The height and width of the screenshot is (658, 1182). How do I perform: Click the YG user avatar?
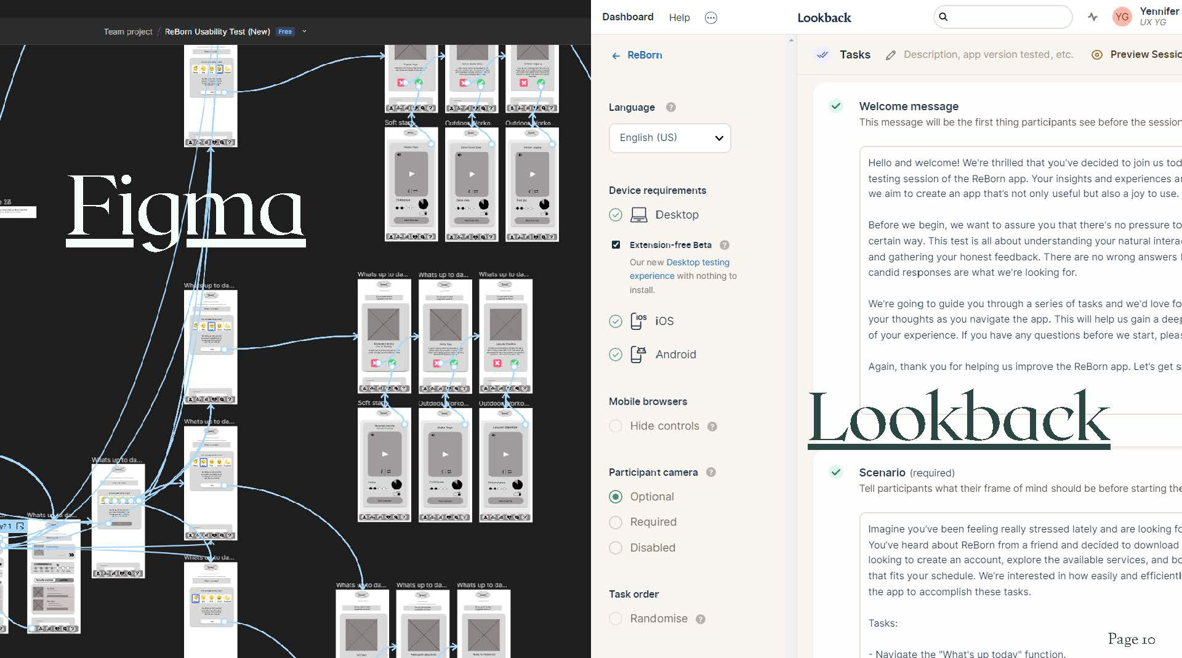(1122, 17)
